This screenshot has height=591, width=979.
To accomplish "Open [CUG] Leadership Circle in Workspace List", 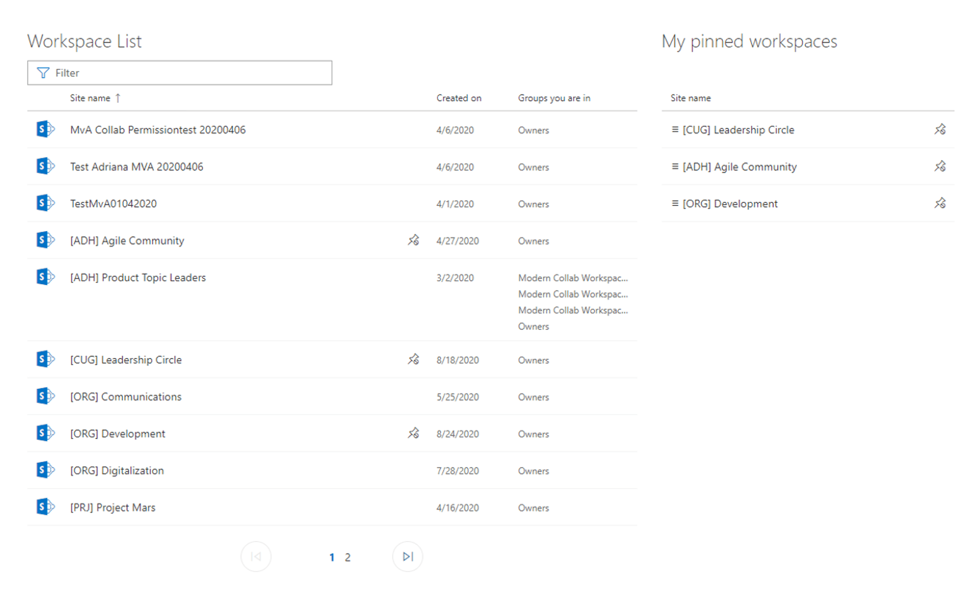I will click(x=126, y=360).
